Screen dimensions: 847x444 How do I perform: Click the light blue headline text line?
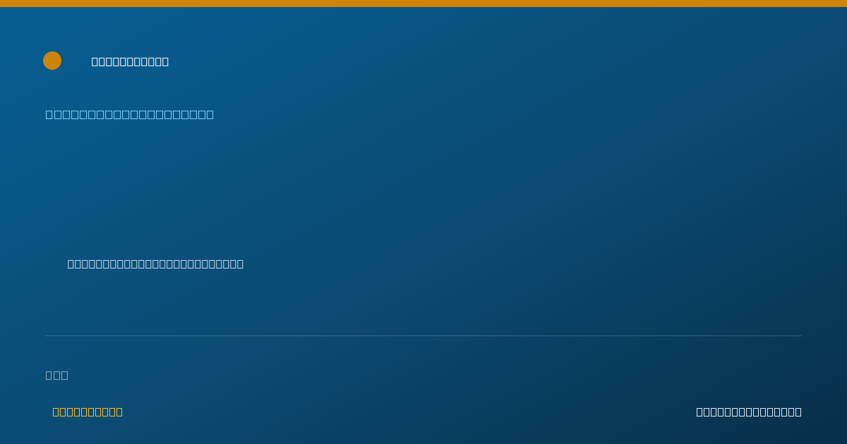point(130,114)
